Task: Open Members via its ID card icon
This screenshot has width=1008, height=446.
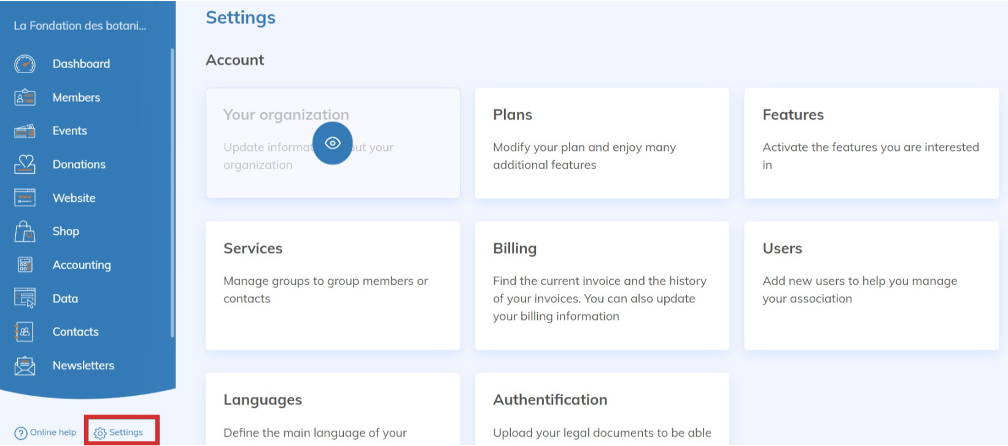Action: [25, 98]
